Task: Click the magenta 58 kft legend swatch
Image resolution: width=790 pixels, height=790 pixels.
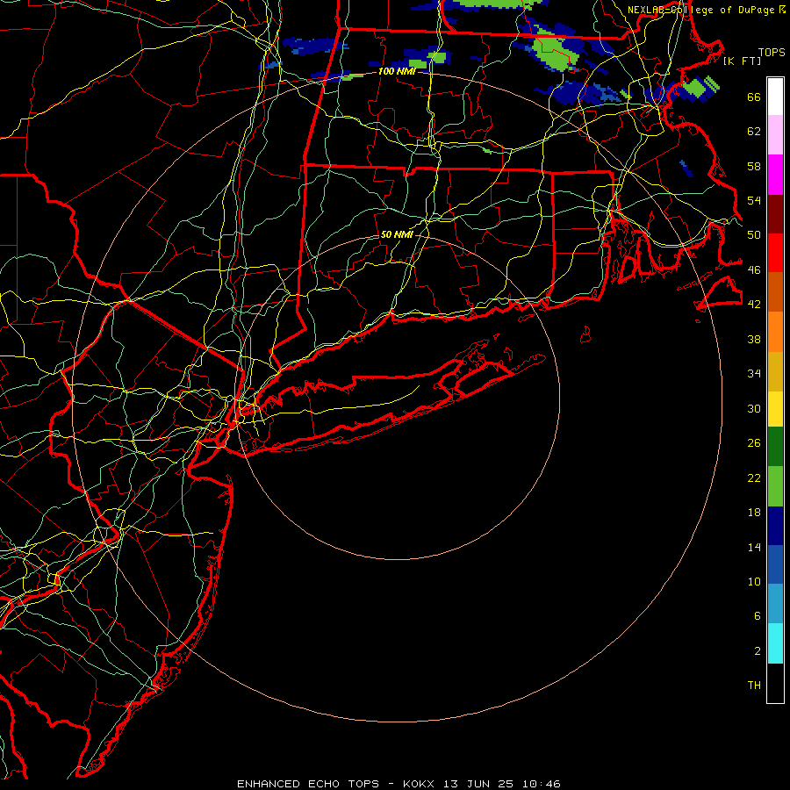Action: point(775,175)
